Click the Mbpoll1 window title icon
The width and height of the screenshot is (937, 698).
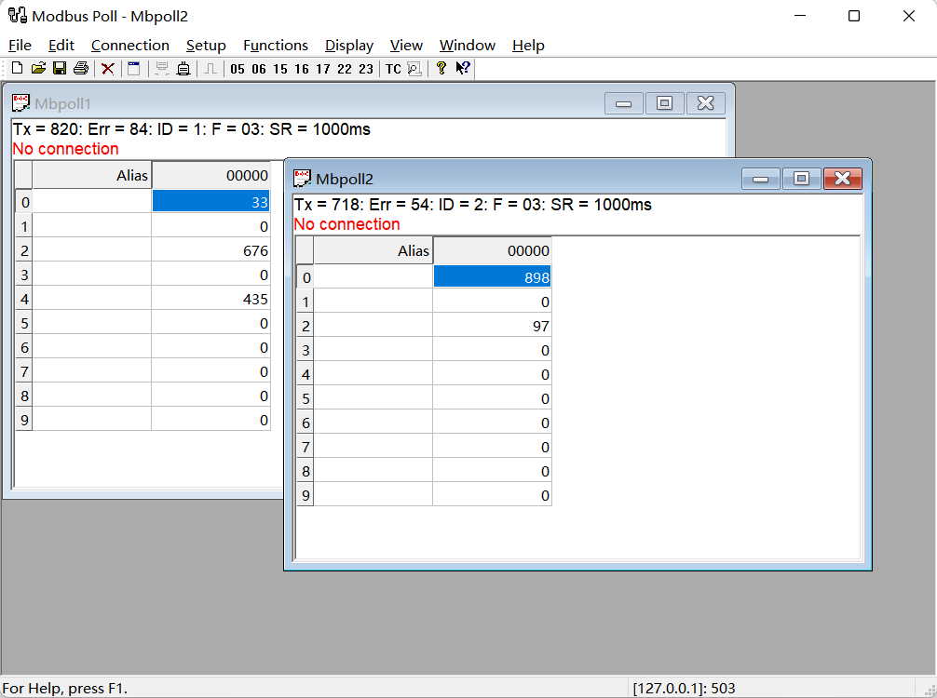(20, 102)
